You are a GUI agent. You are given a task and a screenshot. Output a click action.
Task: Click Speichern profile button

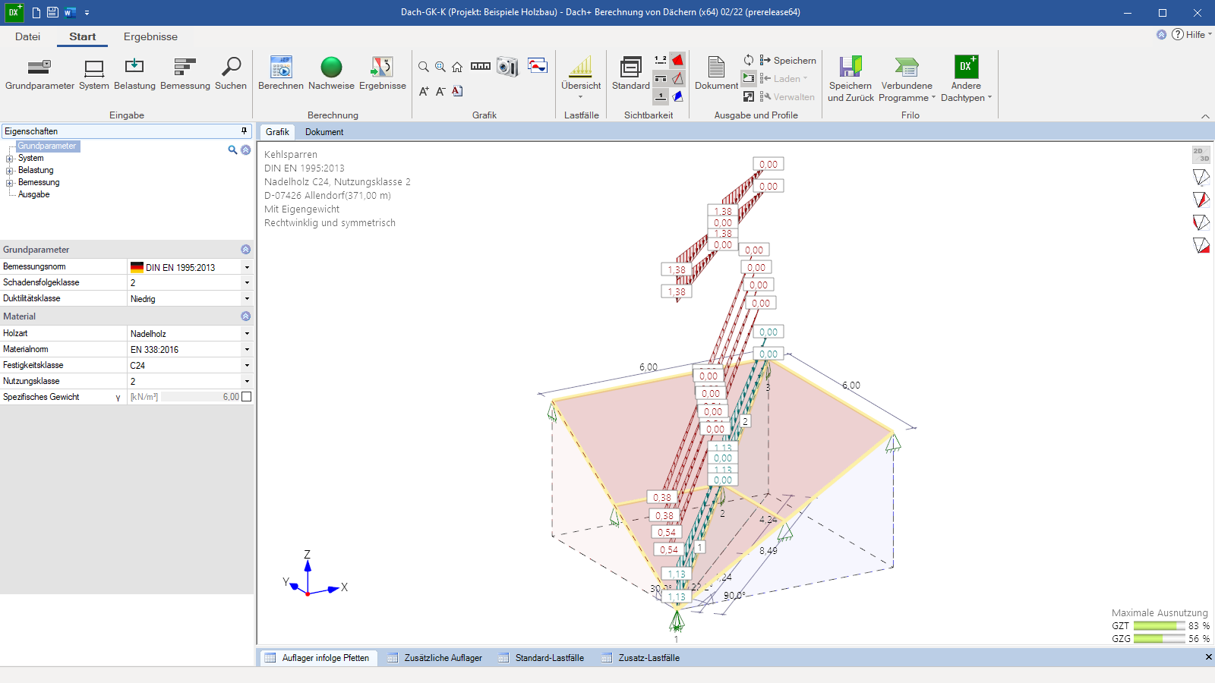coord(788,60)
